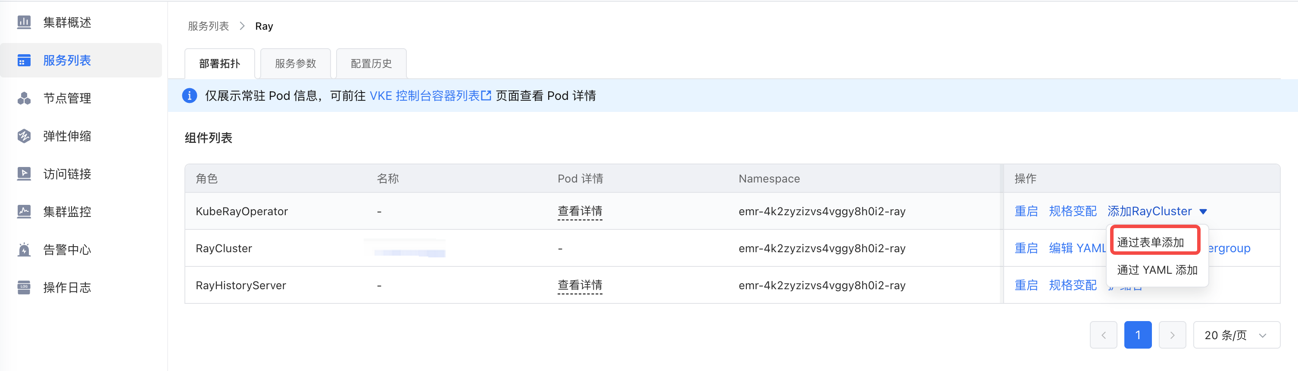Viewport: 1298px width, 371px height.
Task: Select page 1 in pagination
Action: coord(1137,335)
